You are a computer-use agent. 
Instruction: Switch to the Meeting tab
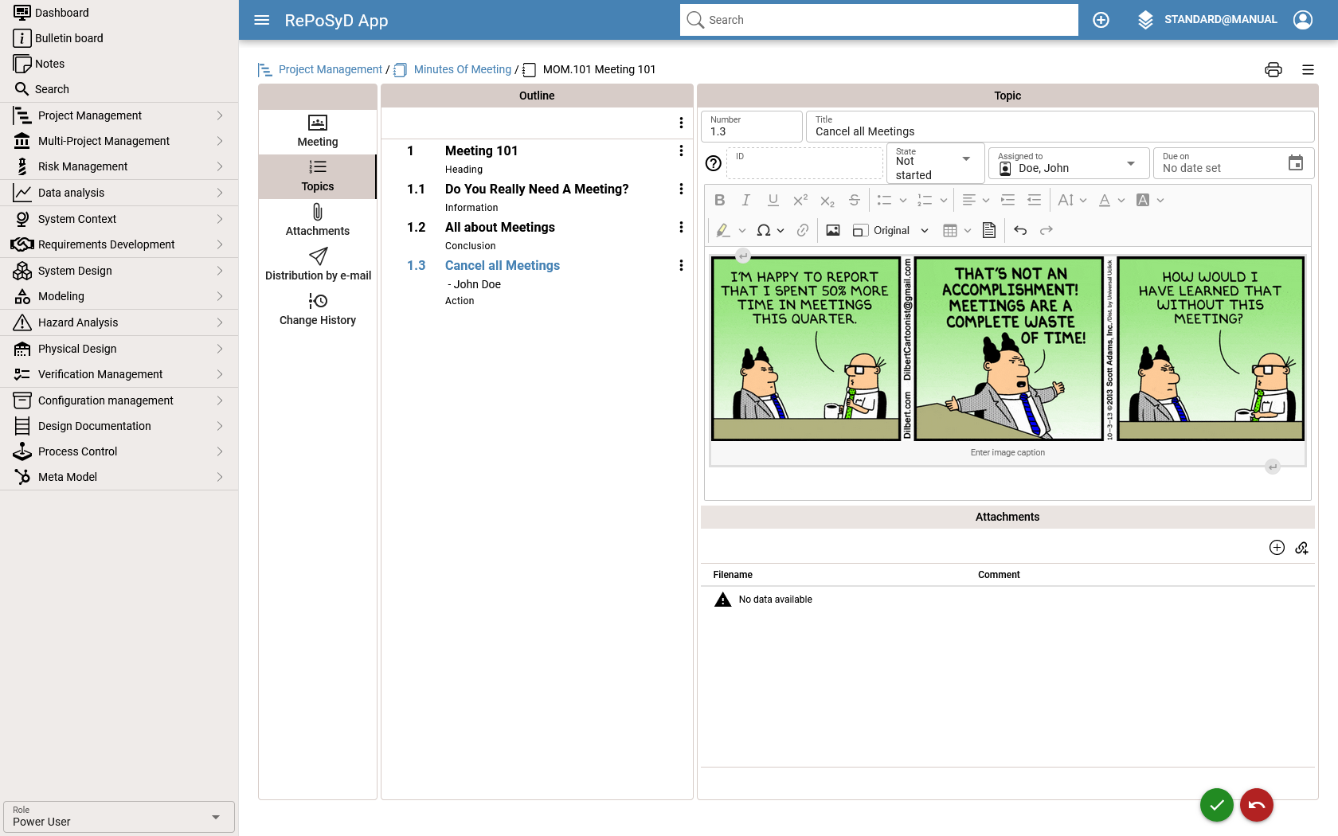tap(318, 132)
